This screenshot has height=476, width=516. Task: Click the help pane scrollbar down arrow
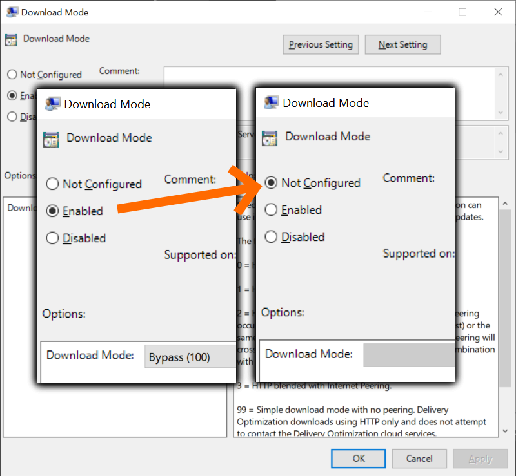(x=505, y=431)
